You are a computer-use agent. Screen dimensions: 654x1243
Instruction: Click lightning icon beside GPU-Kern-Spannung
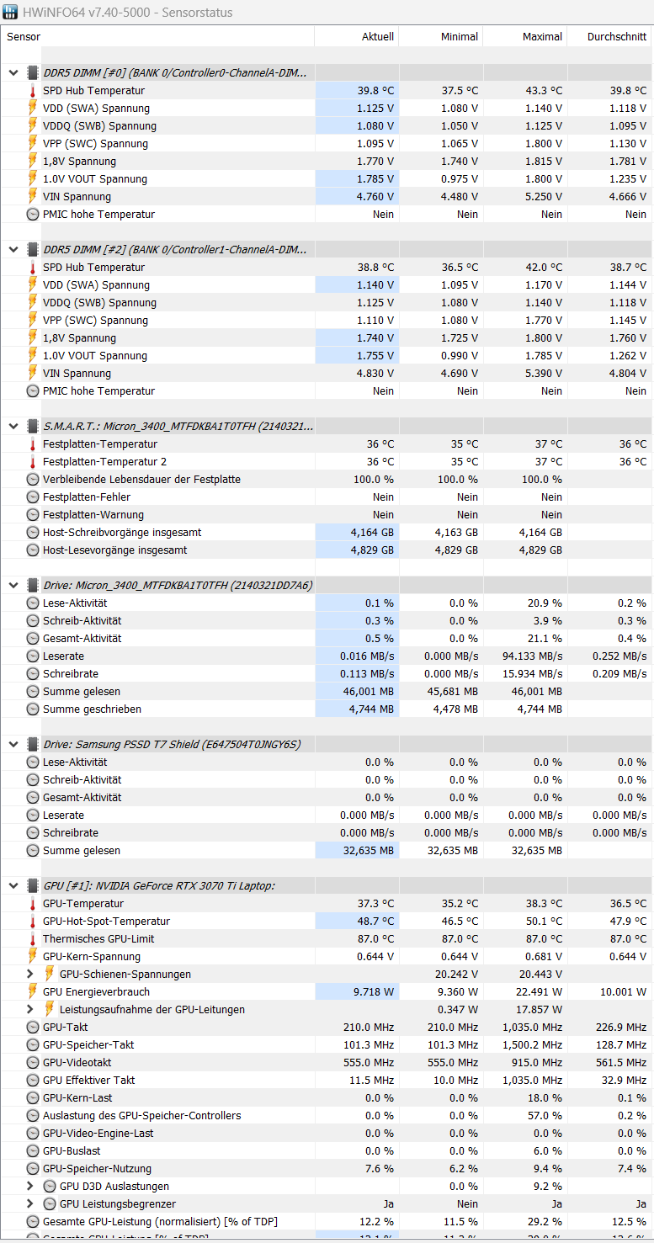click(33, 957)
